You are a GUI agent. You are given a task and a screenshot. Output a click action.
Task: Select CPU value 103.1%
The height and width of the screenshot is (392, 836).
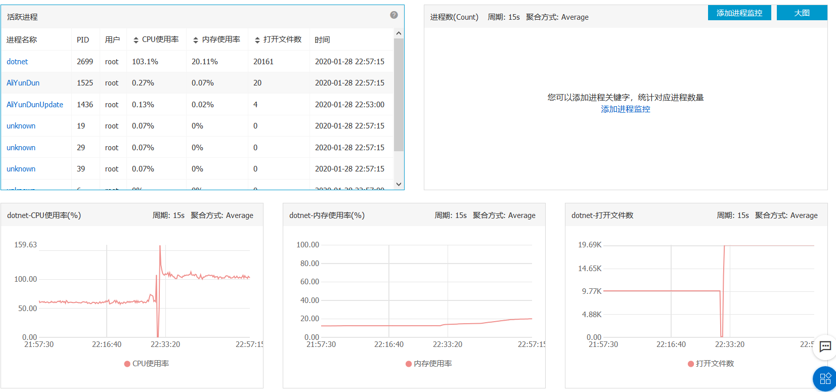pyautogui.click(x=145, y=62)
